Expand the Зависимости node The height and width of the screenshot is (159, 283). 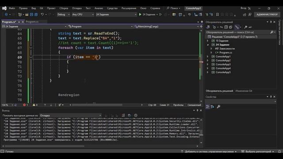point(211,49)
